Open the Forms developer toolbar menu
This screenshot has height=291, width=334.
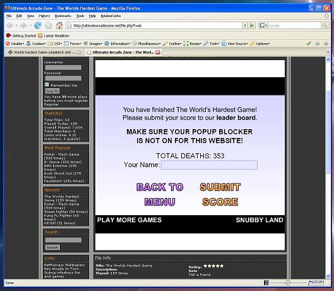73,44
